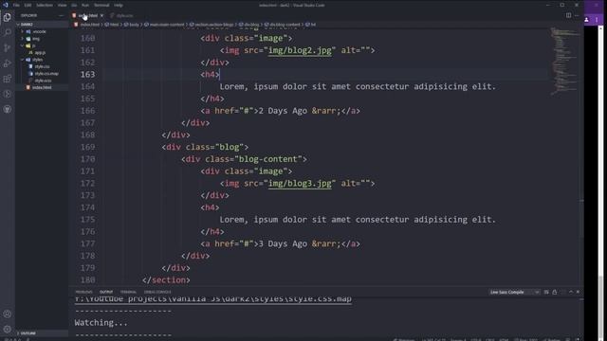The image size is (607, 341).
Task: Open style.scss in the explorer
Action: (x=43, y=81)
